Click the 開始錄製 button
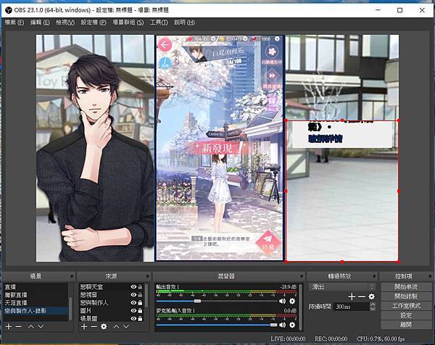 [x=406, y=296]
